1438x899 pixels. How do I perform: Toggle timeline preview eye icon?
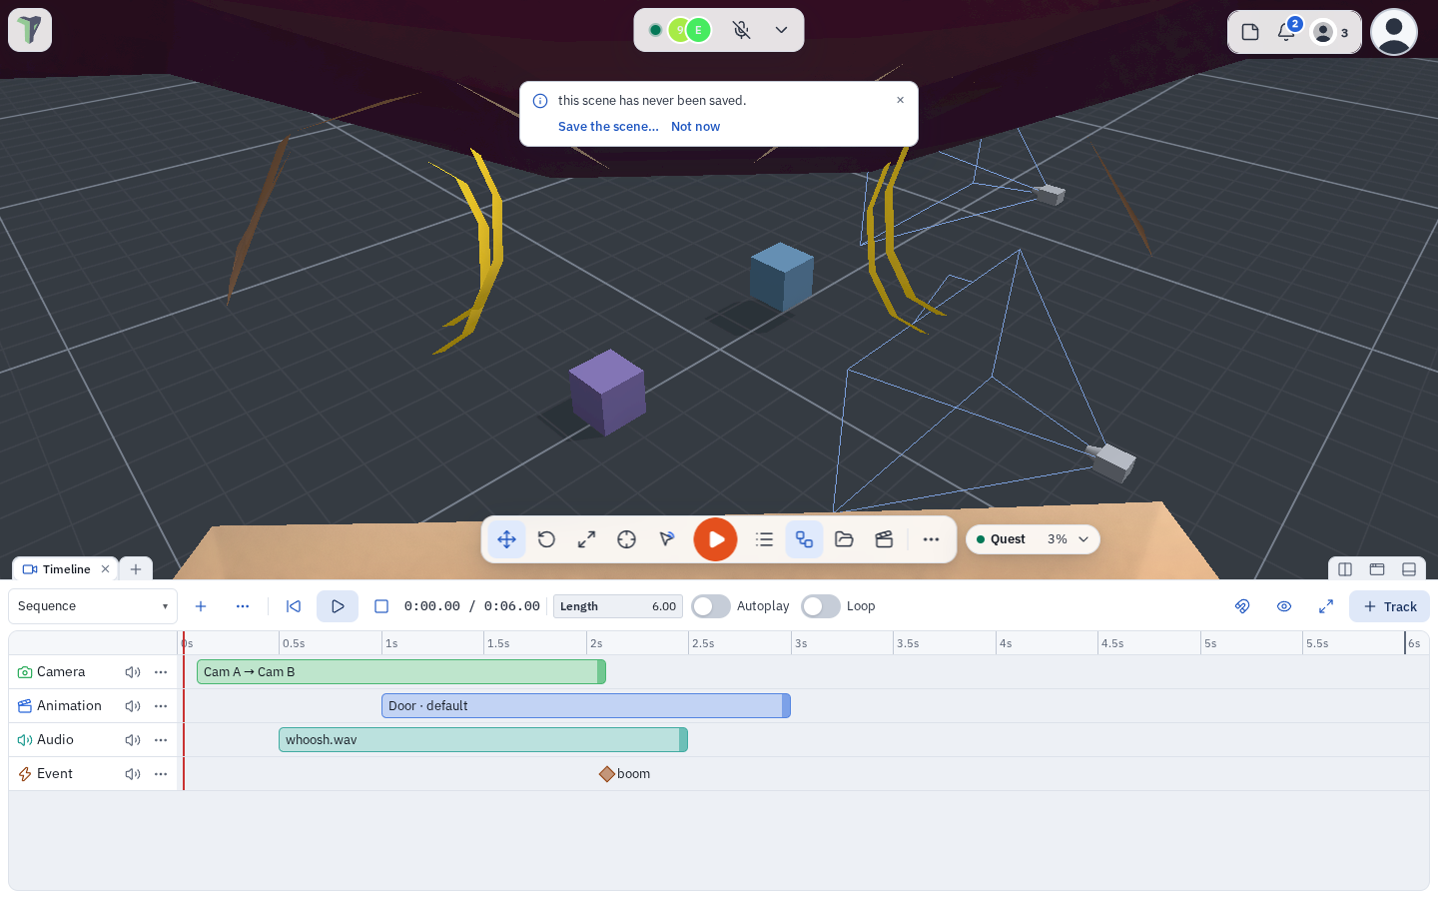pyautogui.click(x=1284, y=606)
